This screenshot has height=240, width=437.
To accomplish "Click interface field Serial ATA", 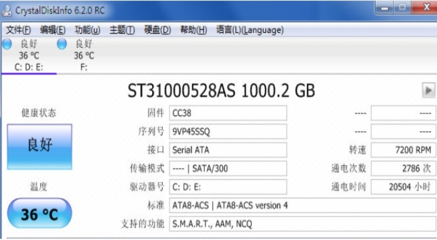I will pyautogui.click(x=228, y=150).
